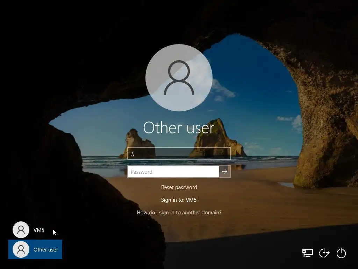
Task: Focus the Password field
Action: click(173, 172)
